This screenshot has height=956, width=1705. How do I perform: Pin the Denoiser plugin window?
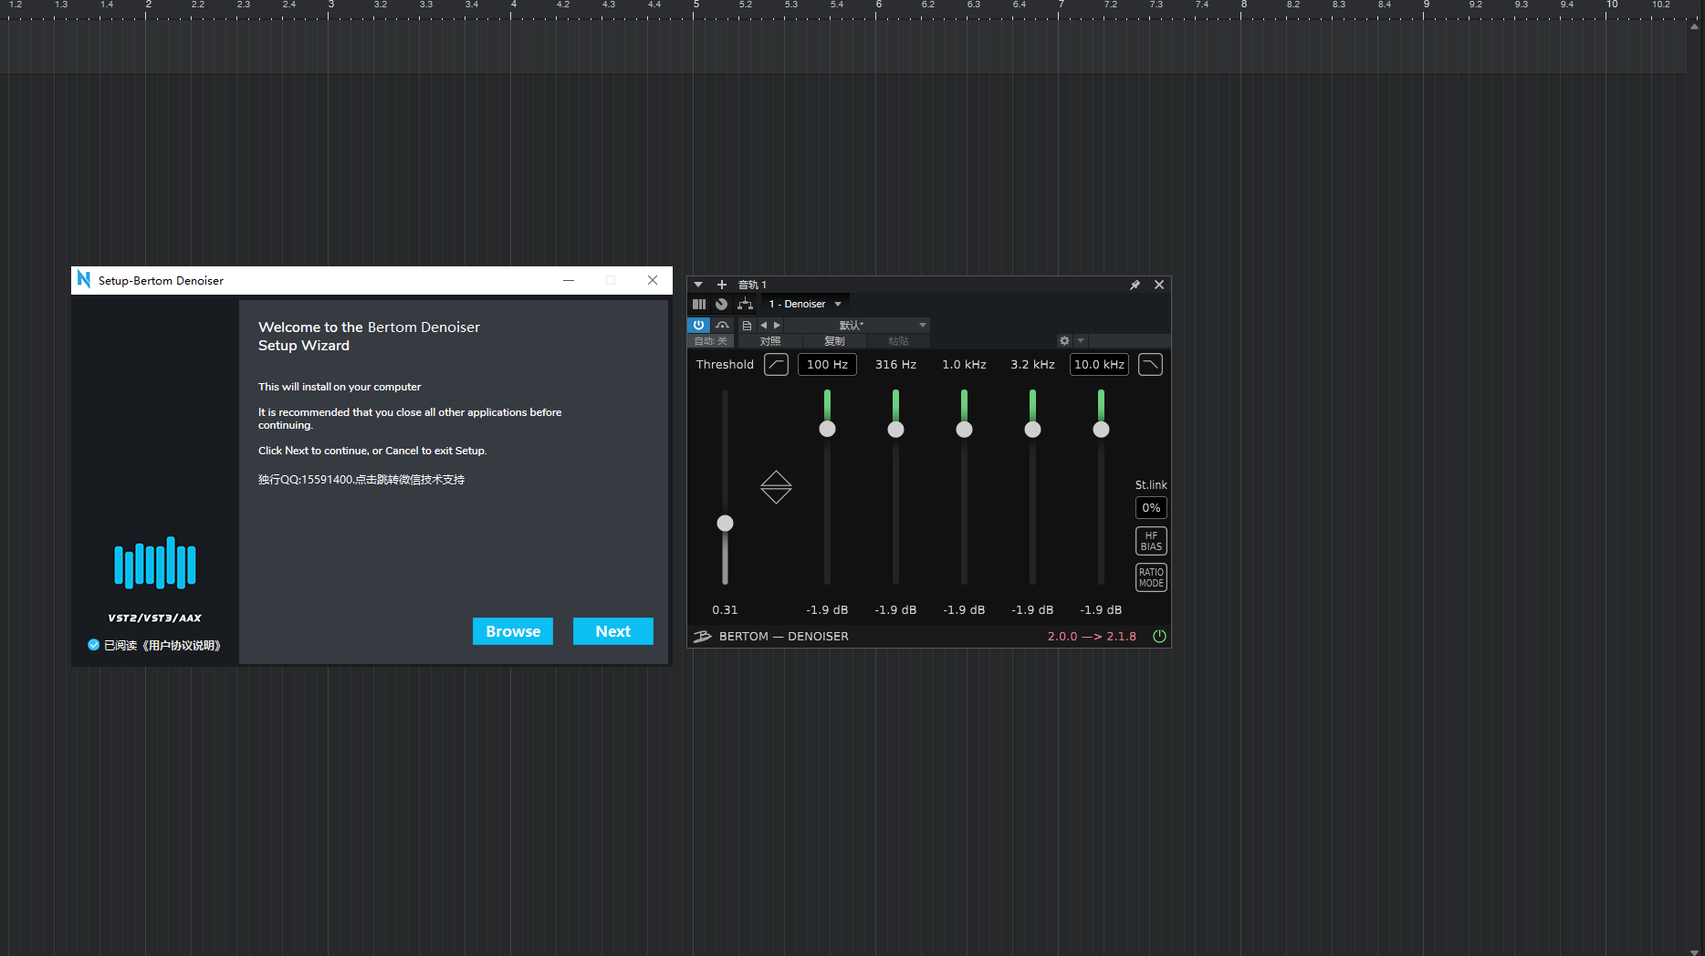(1135, 285)
